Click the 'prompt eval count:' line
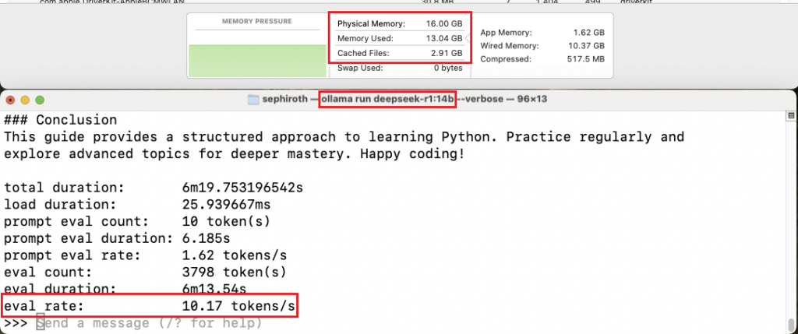 click(137, 222)
